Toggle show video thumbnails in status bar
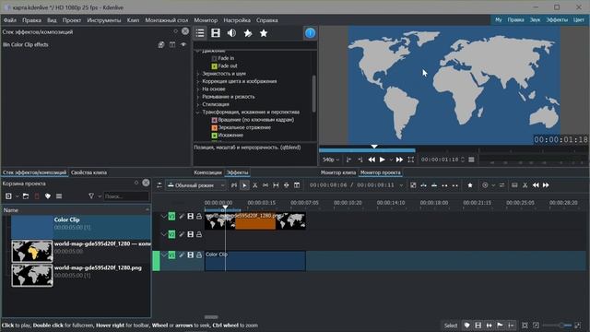The image size is (590, 332). point(478,326)
